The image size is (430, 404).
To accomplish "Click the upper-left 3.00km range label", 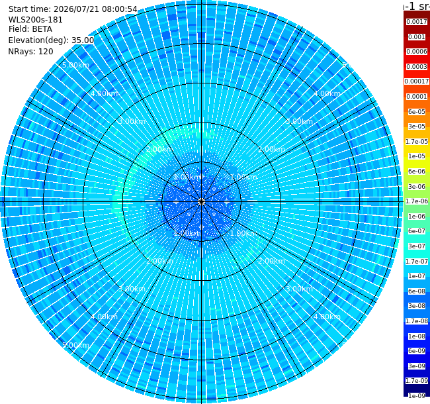I will [132, 121].
